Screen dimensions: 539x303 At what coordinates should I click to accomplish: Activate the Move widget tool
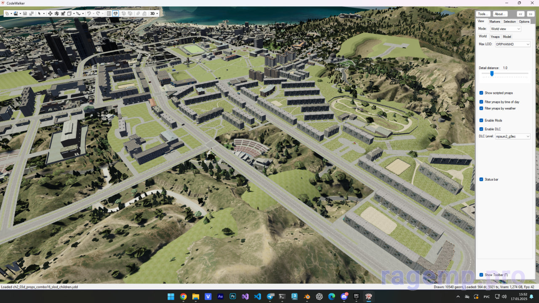[x=50, y=13]
